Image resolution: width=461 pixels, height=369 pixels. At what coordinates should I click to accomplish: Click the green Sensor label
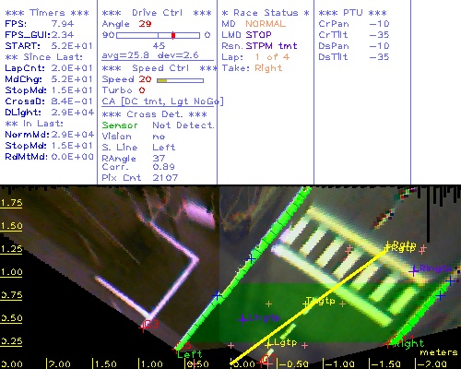120,125
